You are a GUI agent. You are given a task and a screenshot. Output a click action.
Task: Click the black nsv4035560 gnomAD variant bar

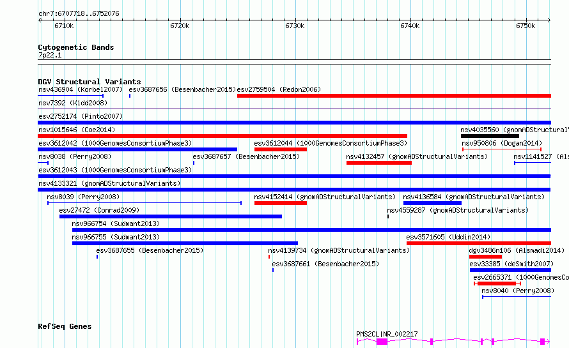tap(490, 136)
